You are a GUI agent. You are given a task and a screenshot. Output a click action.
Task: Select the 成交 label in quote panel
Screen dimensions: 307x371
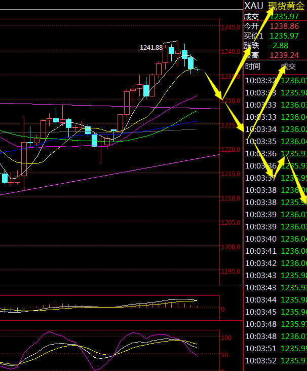(251, 17)
